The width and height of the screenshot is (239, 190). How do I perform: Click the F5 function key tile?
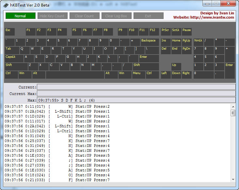tap(76, 32)
